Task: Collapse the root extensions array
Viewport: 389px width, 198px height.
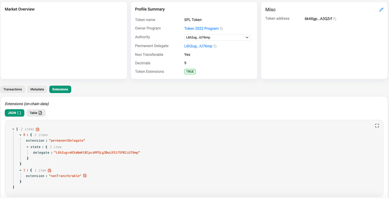Action: [x=13, y=129]
